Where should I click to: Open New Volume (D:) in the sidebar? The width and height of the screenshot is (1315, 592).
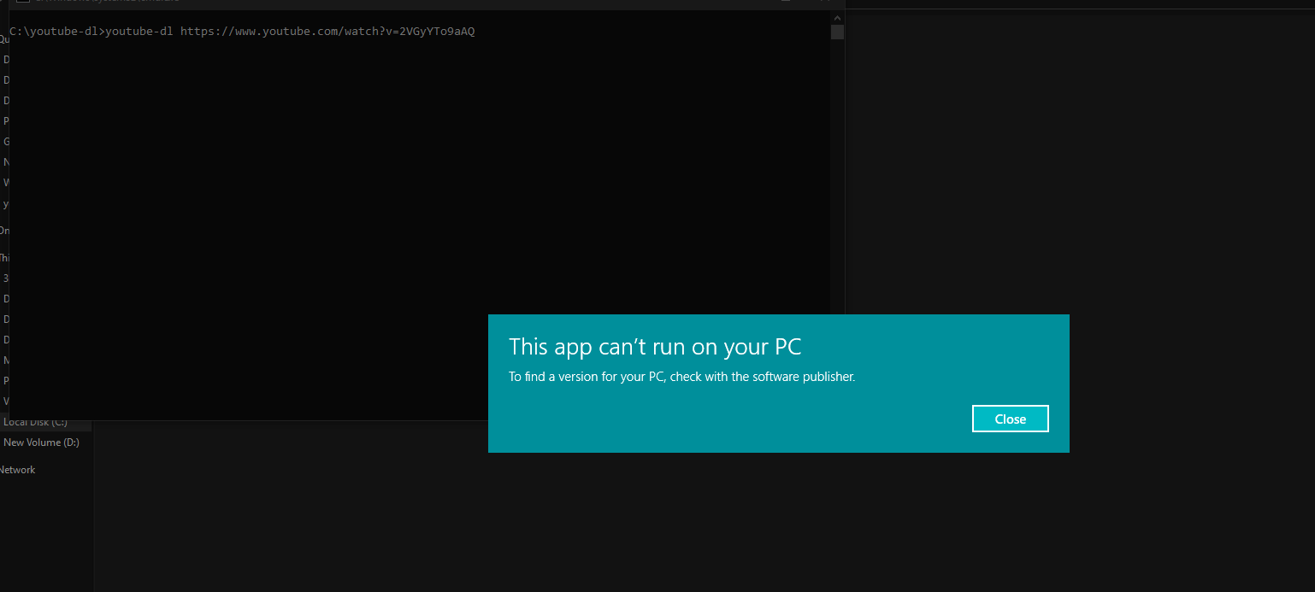click(41, 443)
